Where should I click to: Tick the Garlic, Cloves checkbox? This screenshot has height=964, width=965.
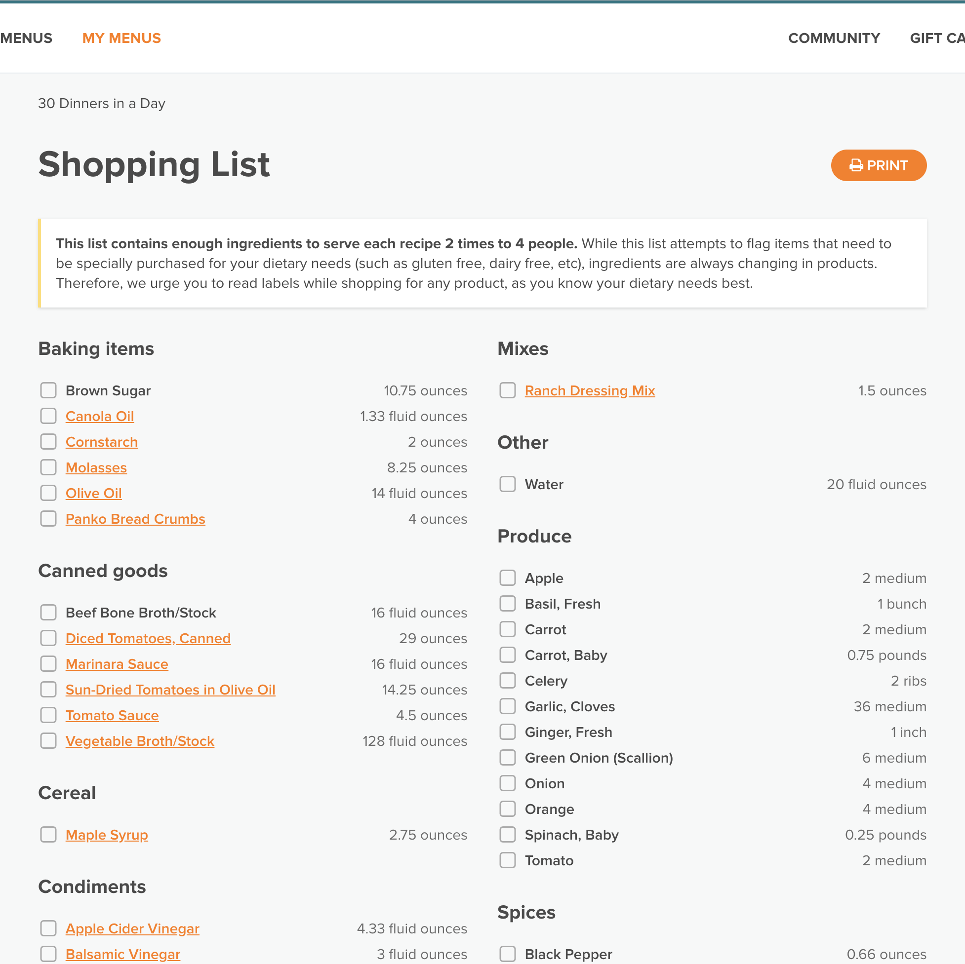click(x=508, y=706)
